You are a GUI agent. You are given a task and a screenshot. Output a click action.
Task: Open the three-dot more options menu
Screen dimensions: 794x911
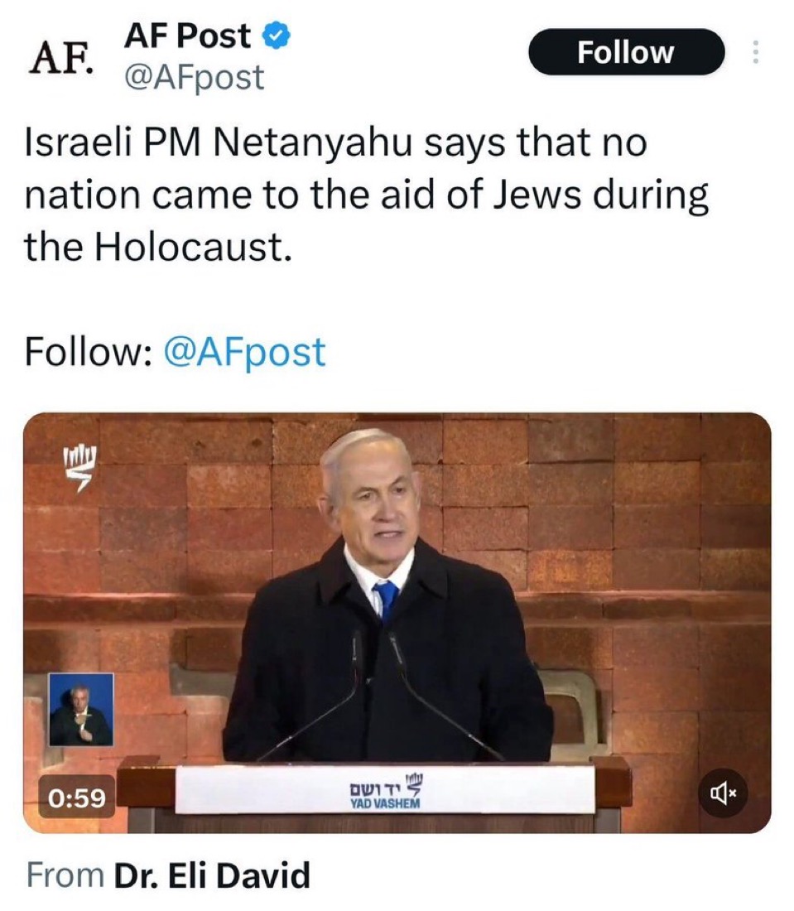pos(755,51)
